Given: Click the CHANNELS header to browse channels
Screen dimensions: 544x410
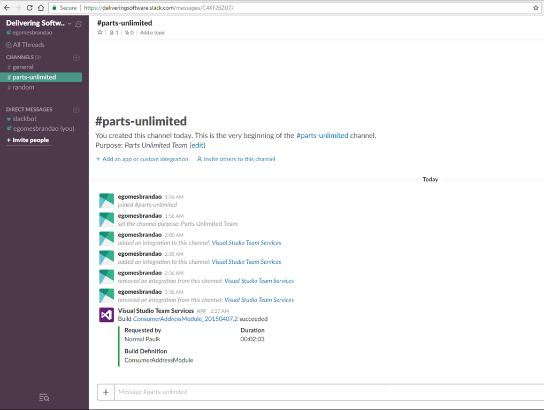Looking at the screenshot, I should [23, 57].
